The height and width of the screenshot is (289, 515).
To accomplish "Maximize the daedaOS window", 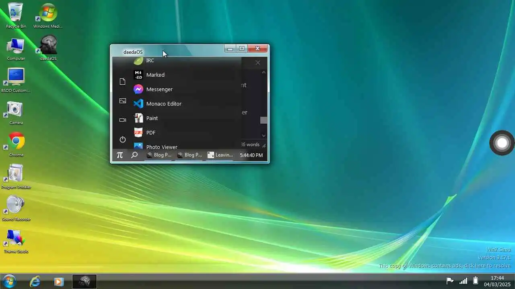I will click(x=242, y=49).
